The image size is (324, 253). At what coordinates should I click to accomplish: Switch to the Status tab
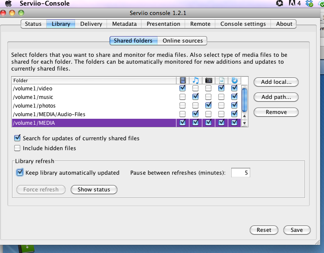33,24
